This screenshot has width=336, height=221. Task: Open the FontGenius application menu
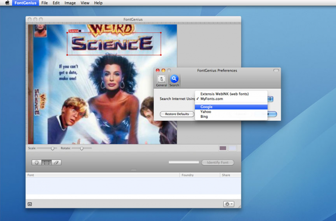[x=26, y=3]
